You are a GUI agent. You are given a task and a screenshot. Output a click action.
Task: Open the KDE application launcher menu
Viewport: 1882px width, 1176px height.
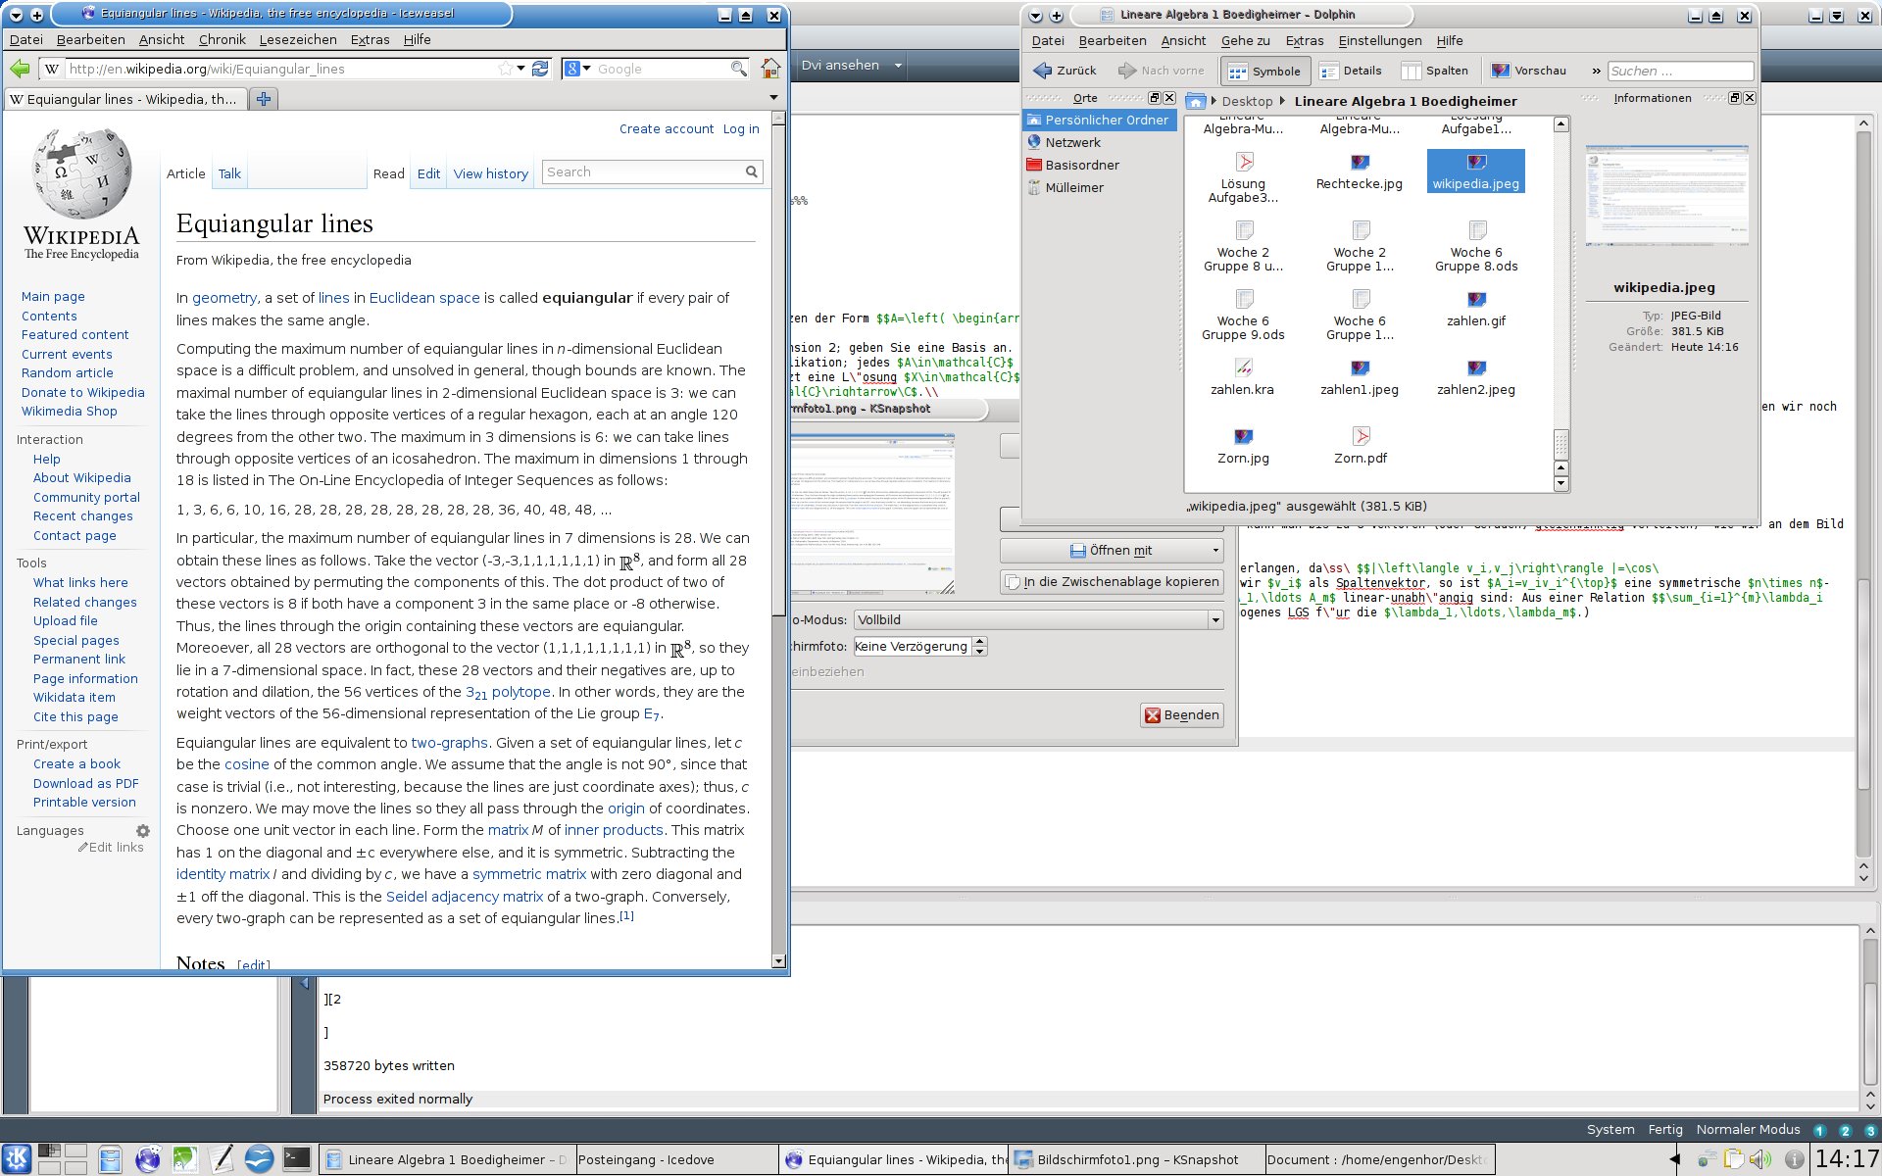[x=17, y=1159]
